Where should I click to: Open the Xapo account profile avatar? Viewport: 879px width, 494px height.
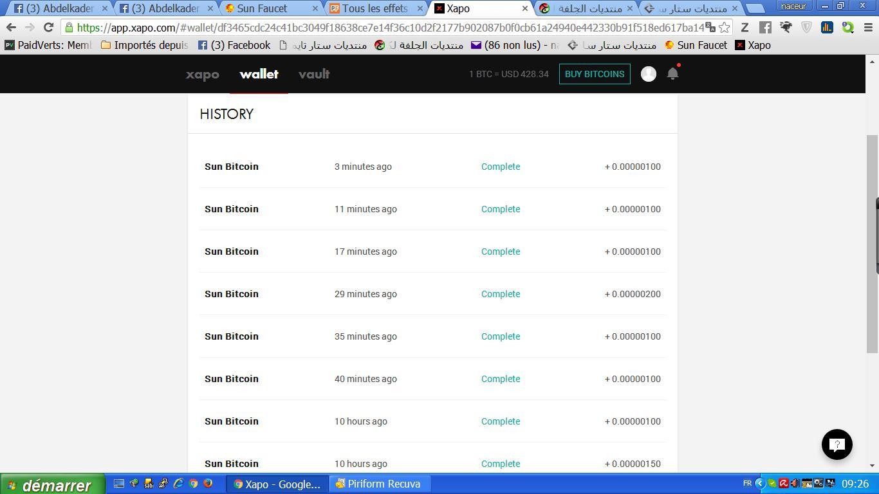click(x=649, y=74)
